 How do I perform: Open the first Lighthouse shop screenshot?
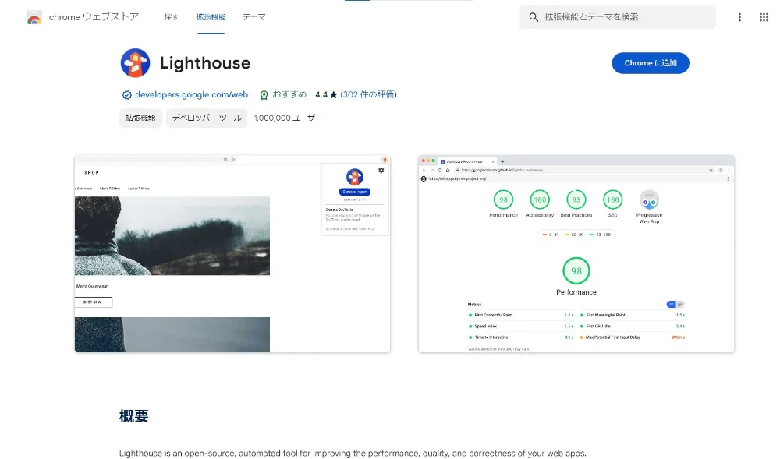(x=232, y=254)
